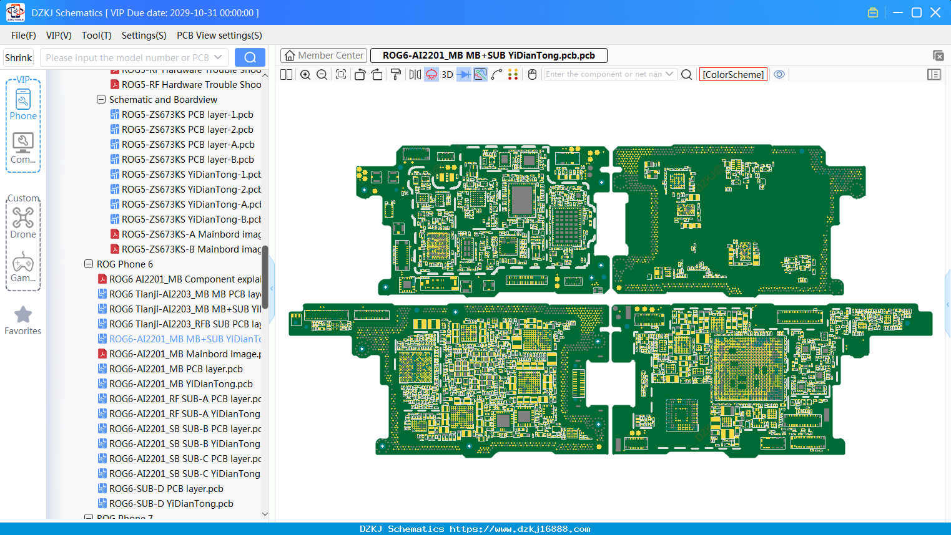
Task: Toggle the blue eye visibility icon
Action: click(x=779, y=74)
